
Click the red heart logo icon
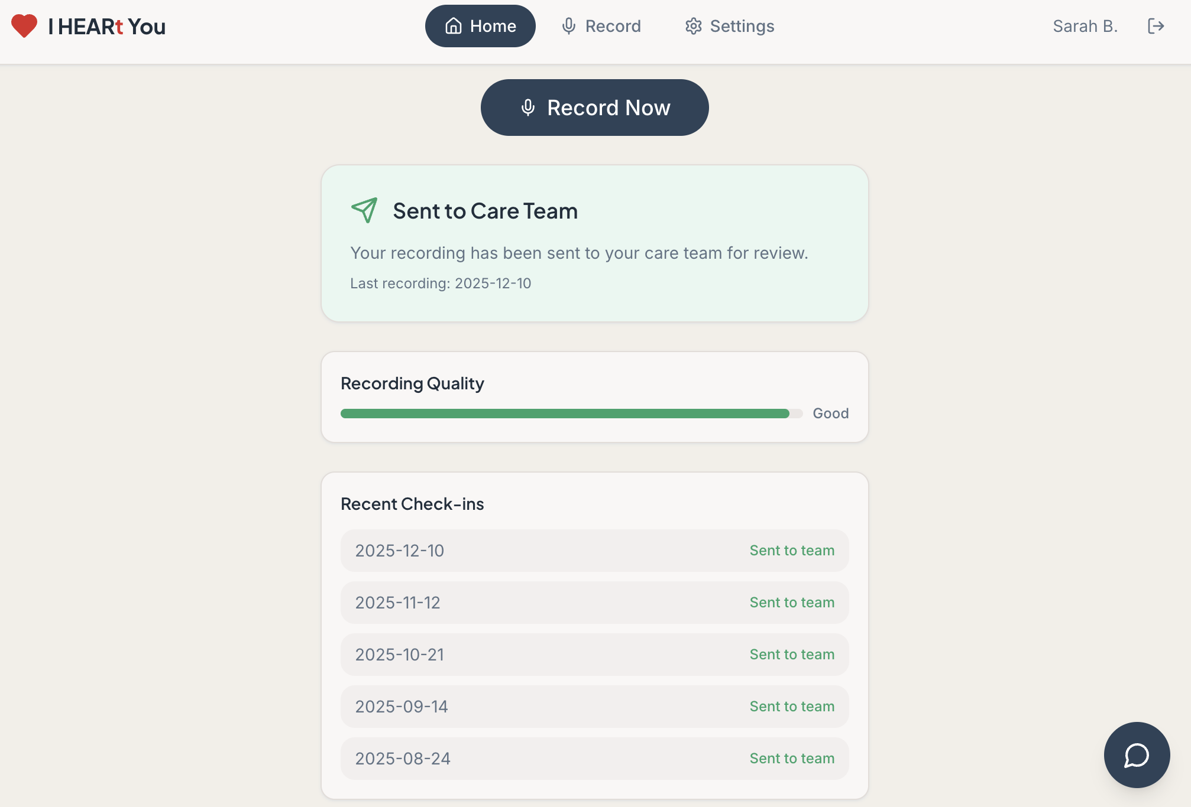click(24, 26)
